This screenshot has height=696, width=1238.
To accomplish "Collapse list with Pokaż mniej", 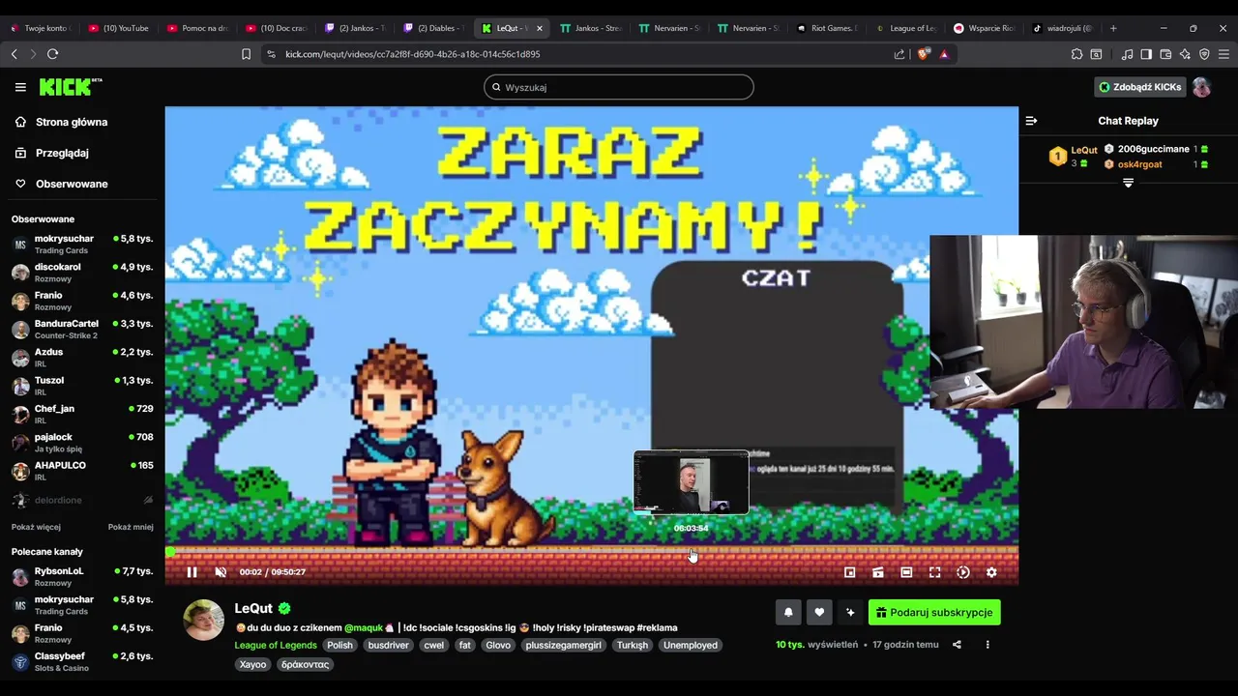I will click(131, 527).
